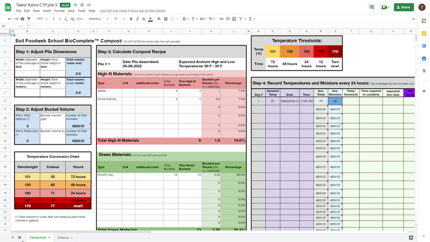The width and height of the screenshot is (430, 242).
Task: Open the Insert menu
Action: coord(47,11)
